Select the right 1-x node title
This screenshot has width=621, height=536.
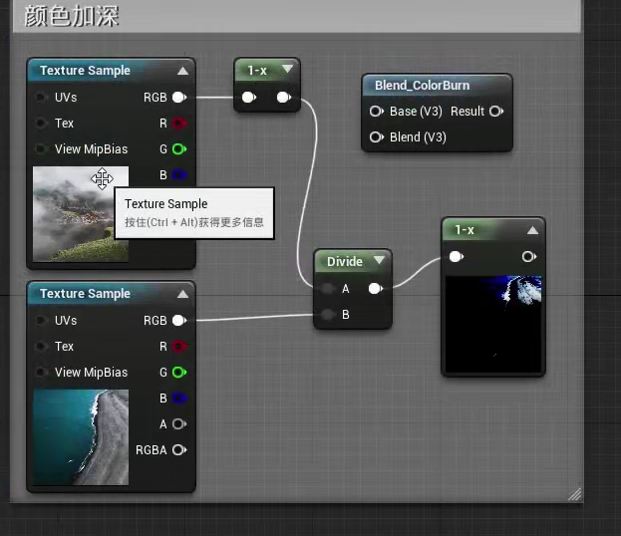tap(465, 230)
